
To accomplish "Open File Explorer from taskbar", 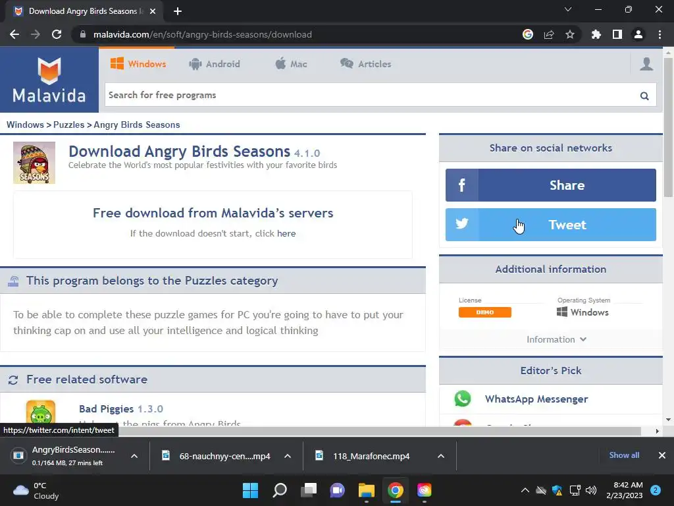I will [367, 490].
